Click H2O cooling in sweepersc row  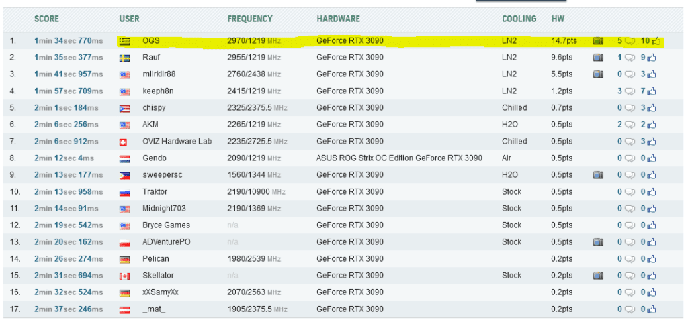[x=510, y=175]
